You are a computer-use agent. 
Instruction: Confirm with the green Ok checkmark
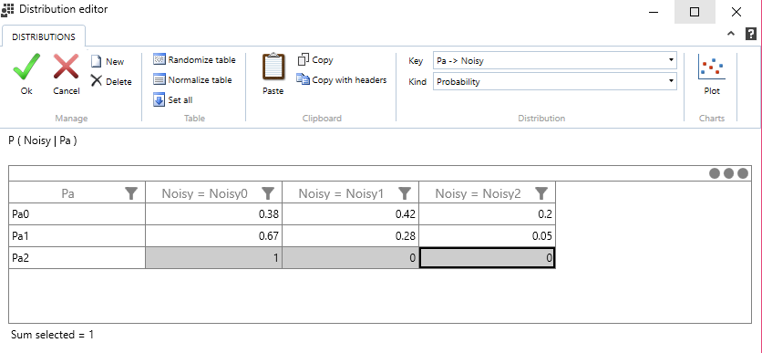coord(26,73)
